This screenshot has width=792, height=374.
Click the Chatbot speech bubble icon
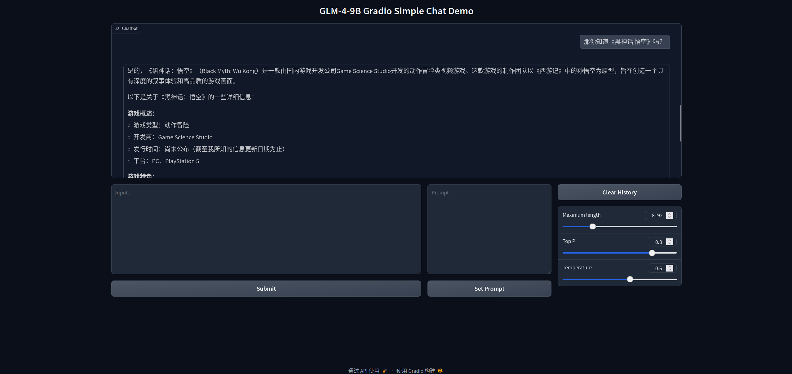117,28
